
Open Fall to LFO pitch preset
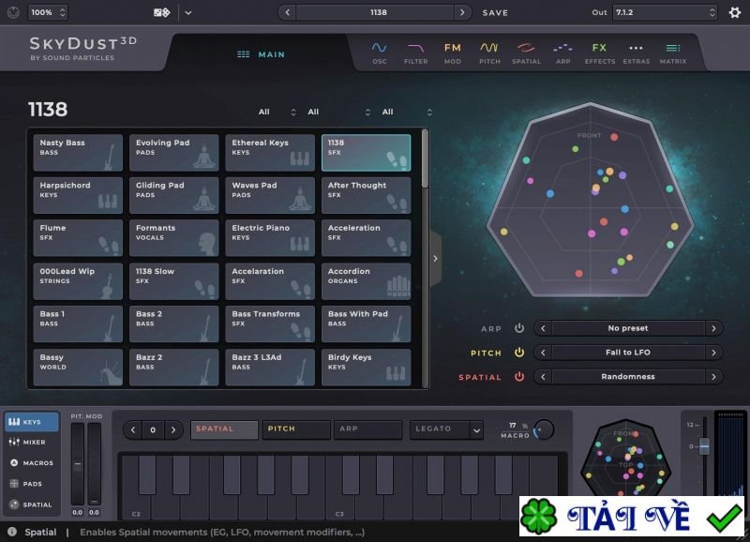point(628,353)
